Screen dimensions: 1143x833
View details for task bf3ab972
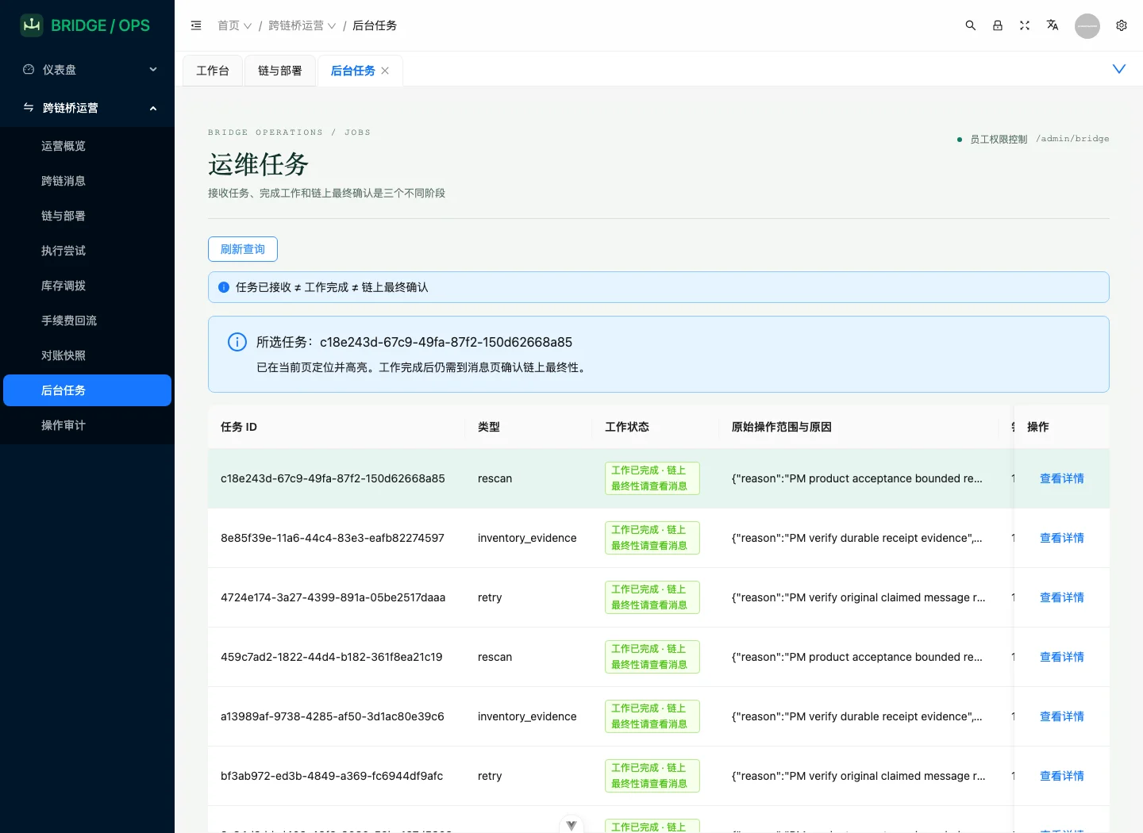1061,776
